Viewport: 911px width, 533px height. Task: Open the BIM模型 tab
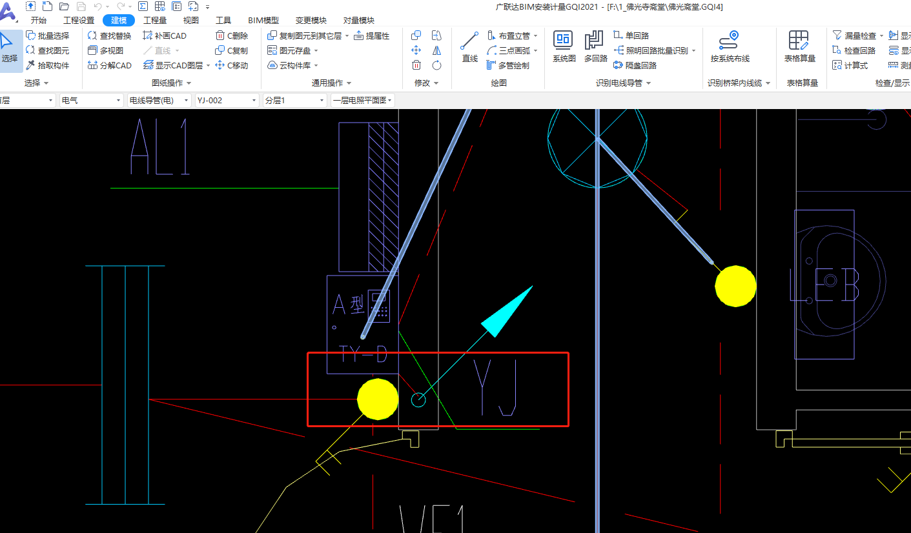[263, 20]
